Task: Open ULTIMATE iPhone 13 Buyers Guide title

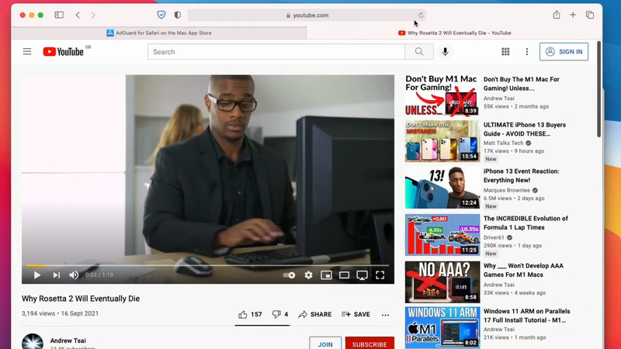Action: (x=525, y=129)
